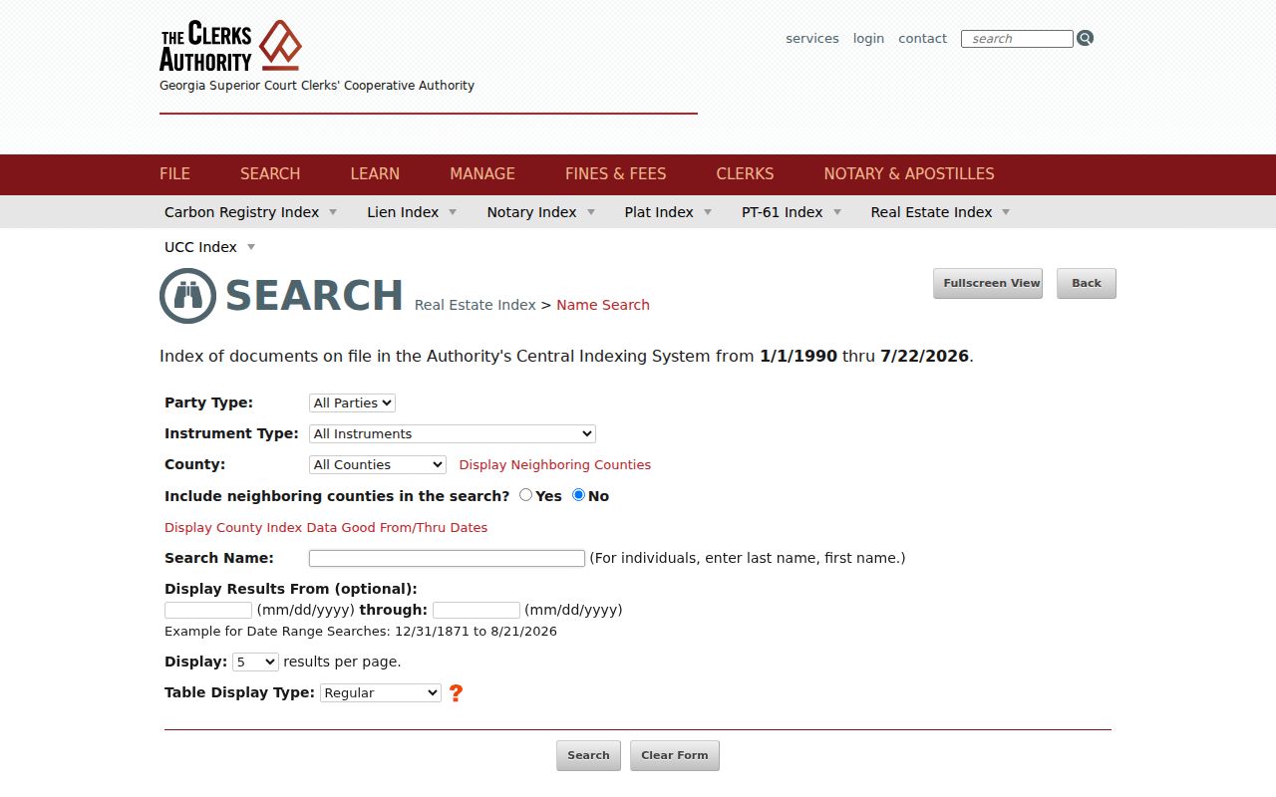Image resolution: width=1276 pixels, height=797 pixels.
Task: Click the site search magnifier icon
Action: click(1086, 38)
